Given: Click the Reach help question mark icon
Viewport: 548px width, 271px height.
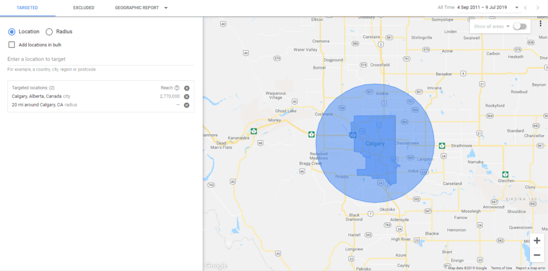Looking at the screenshot, I should 177,88.
